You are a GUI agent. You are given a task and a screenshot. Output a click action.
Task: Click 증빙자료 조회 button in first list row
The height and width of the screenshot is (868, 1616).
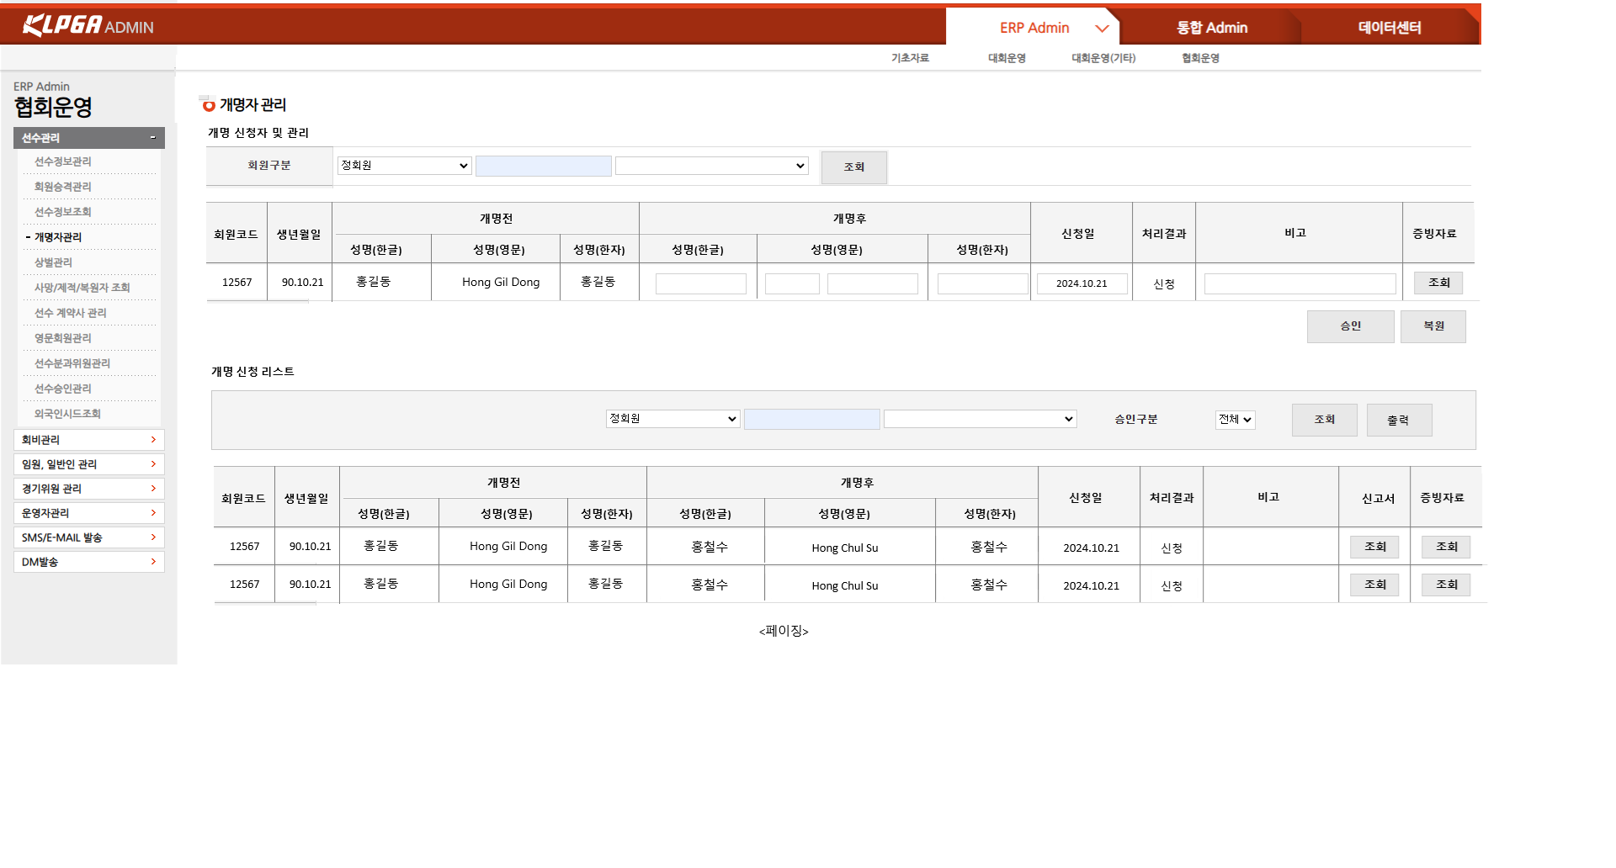[1446, 547]
